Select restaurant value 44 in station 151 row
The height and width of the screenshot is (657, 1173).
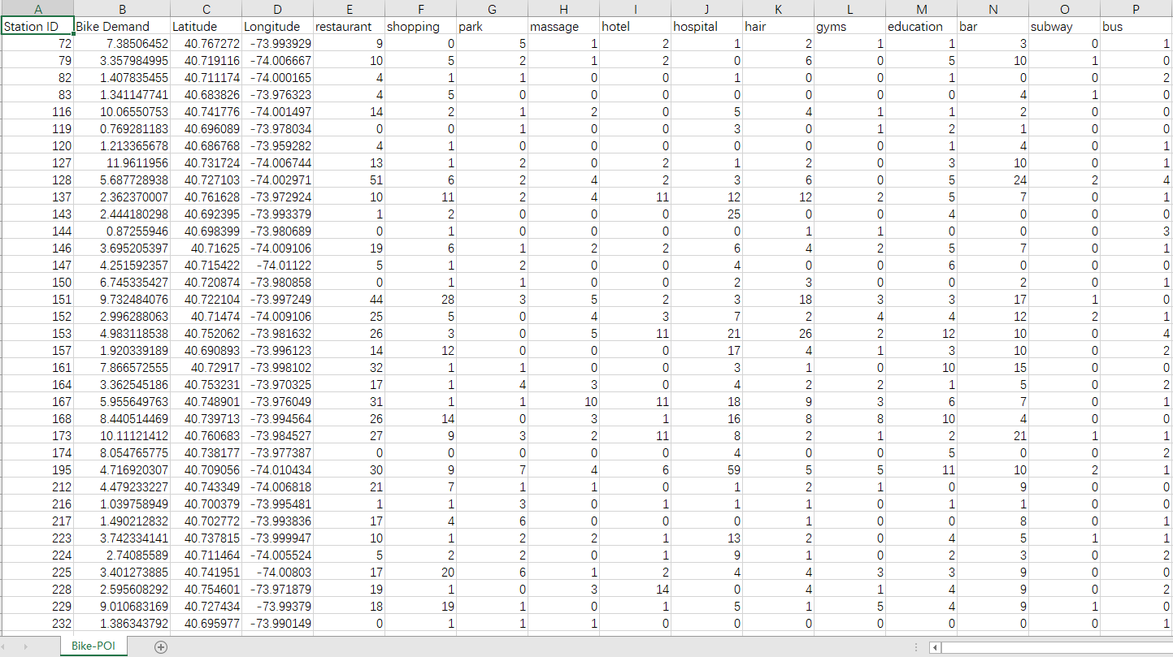[349, 299]
